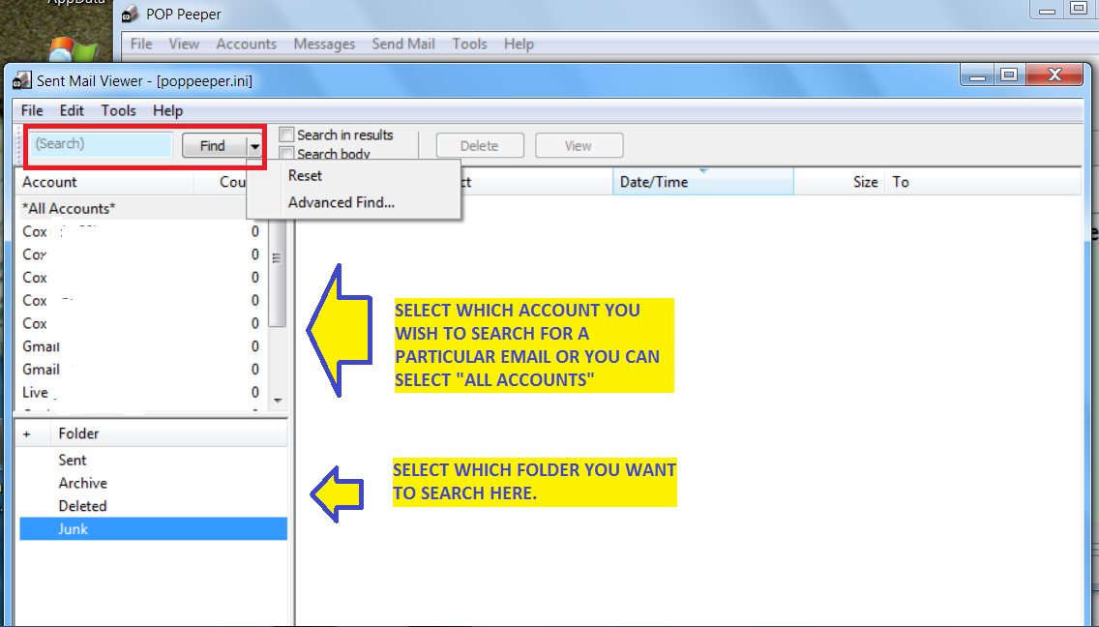Open the Edit menu in Sent Mail Viewer
This screenshot has height=627, width=1099.
click(72, 111)
